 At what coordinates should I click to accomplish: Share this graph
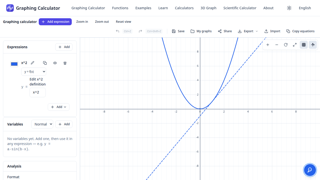click(x=225, y=31)
